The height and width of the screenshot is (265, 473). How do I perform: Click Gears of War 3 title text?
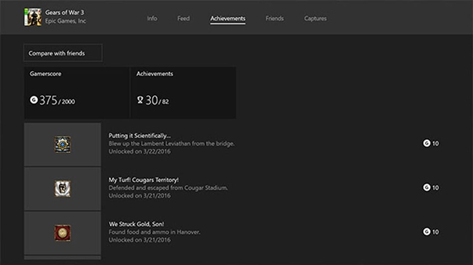coord(64,13)
